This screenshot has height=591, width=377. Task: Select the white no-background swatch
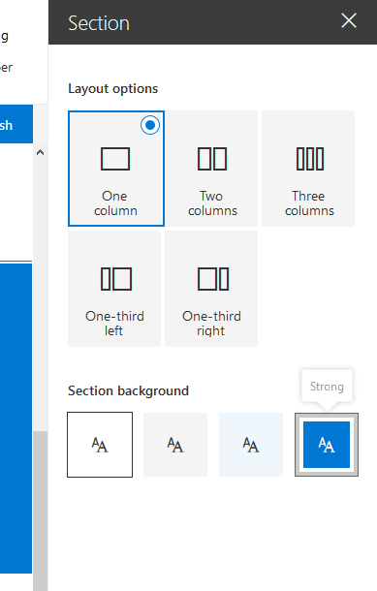tap(100, 445)
